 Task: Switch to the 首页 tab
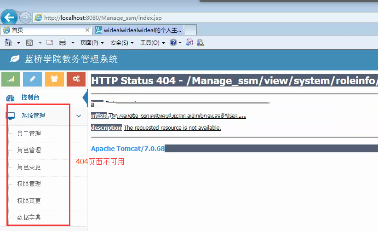coord(46,30)
